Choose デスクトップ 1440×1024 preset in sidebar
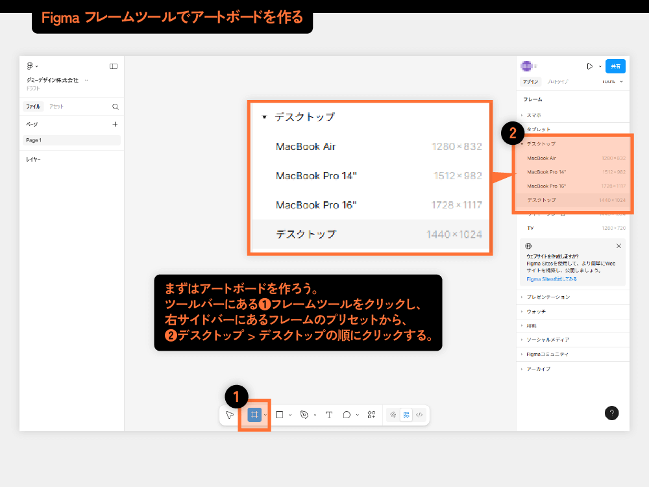Screen dimensions: 649x487 click(573, 200)
